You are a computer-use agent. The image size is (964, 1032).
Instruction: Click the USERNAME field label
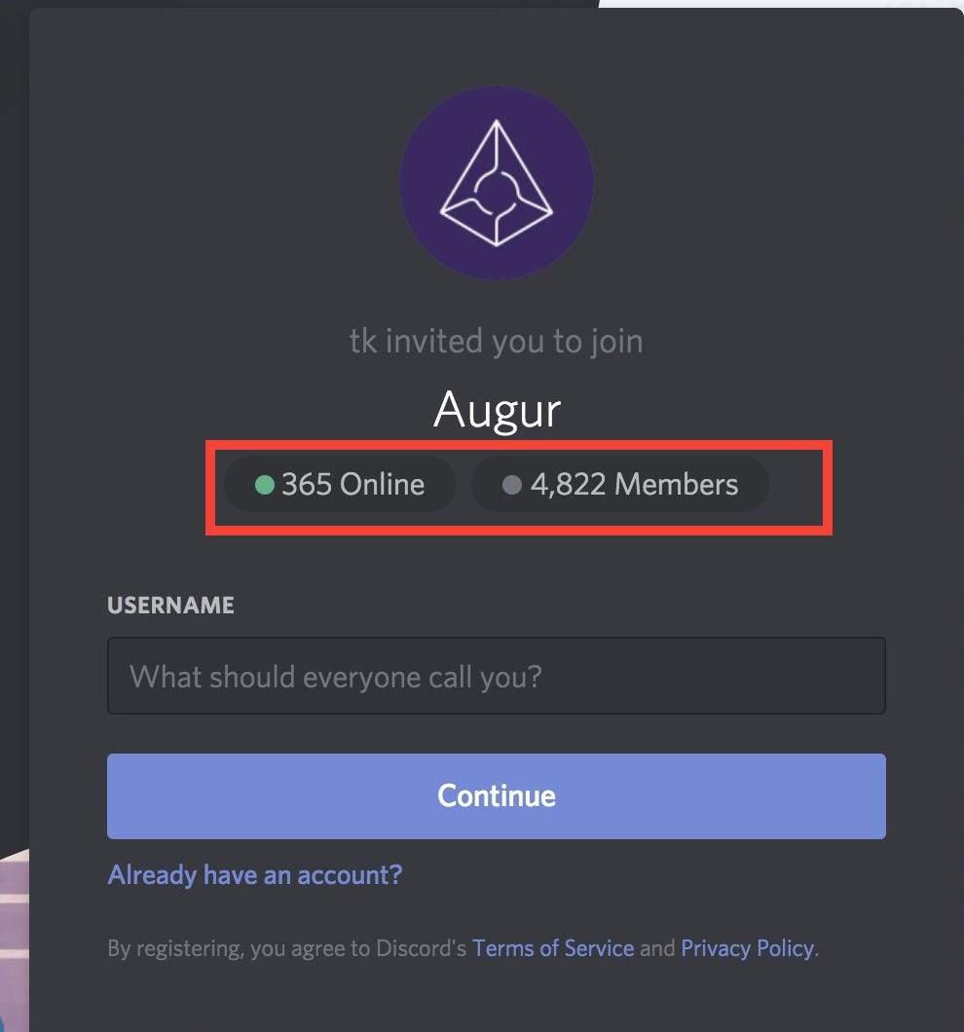tap(170, 605)
